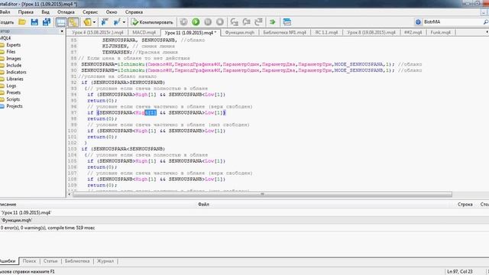
Task: Click the Создать button
Action: click(7, 22)
